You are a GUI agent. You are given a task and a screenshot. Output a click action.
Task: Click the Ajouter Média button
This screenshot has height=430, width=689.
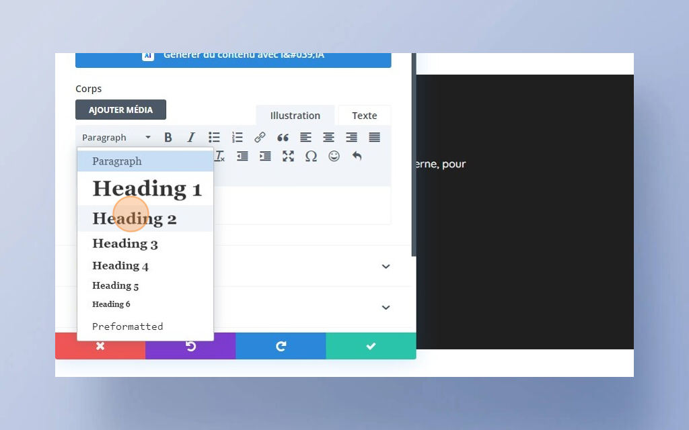click(x=121, y=110)
